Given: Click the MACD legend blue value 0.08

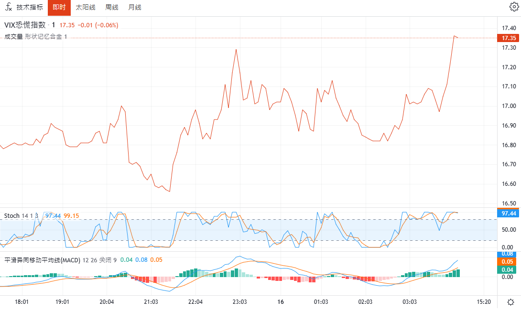Looking at the screenshot, I should tap(141, 260).
